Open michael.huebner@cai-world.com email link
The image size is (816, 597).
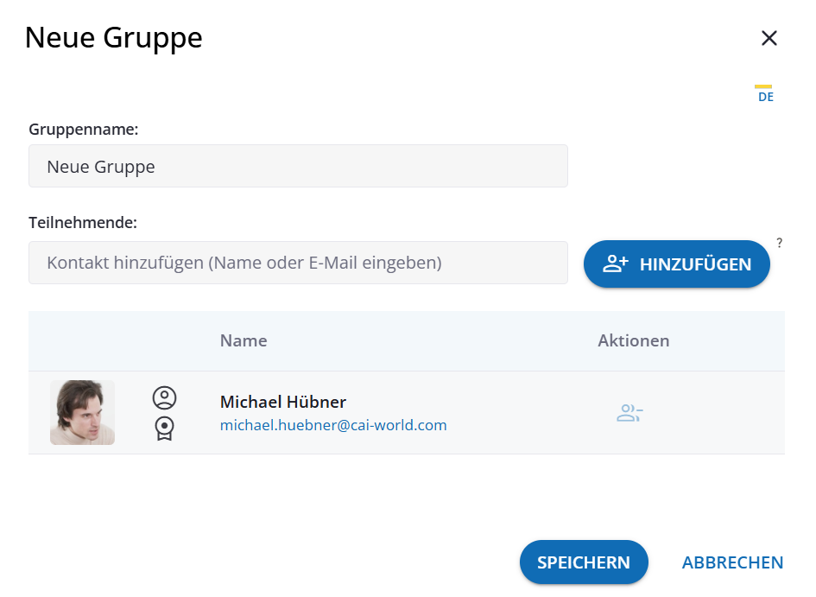coord(333,425)
